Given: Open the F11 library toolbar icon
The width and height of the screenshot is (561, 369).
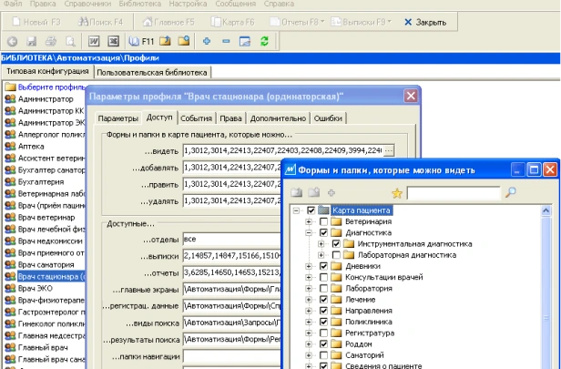Looking at the screenshot, I should (141, 41).
